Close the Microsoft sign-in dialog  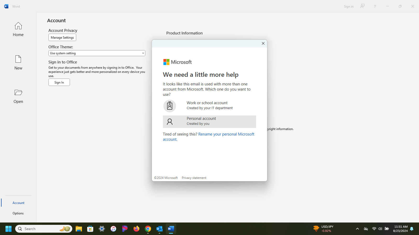[263, 43]
